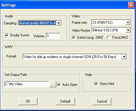Expand the Frame rate dropdown arrow
This screenshot has height=111, width=136.
pos(128,23)
